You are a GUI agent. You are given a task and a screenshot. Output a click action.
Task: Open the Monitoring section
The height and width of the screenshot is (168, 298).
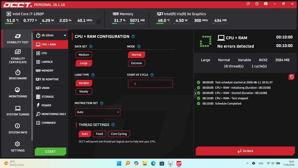pos(18,93)
